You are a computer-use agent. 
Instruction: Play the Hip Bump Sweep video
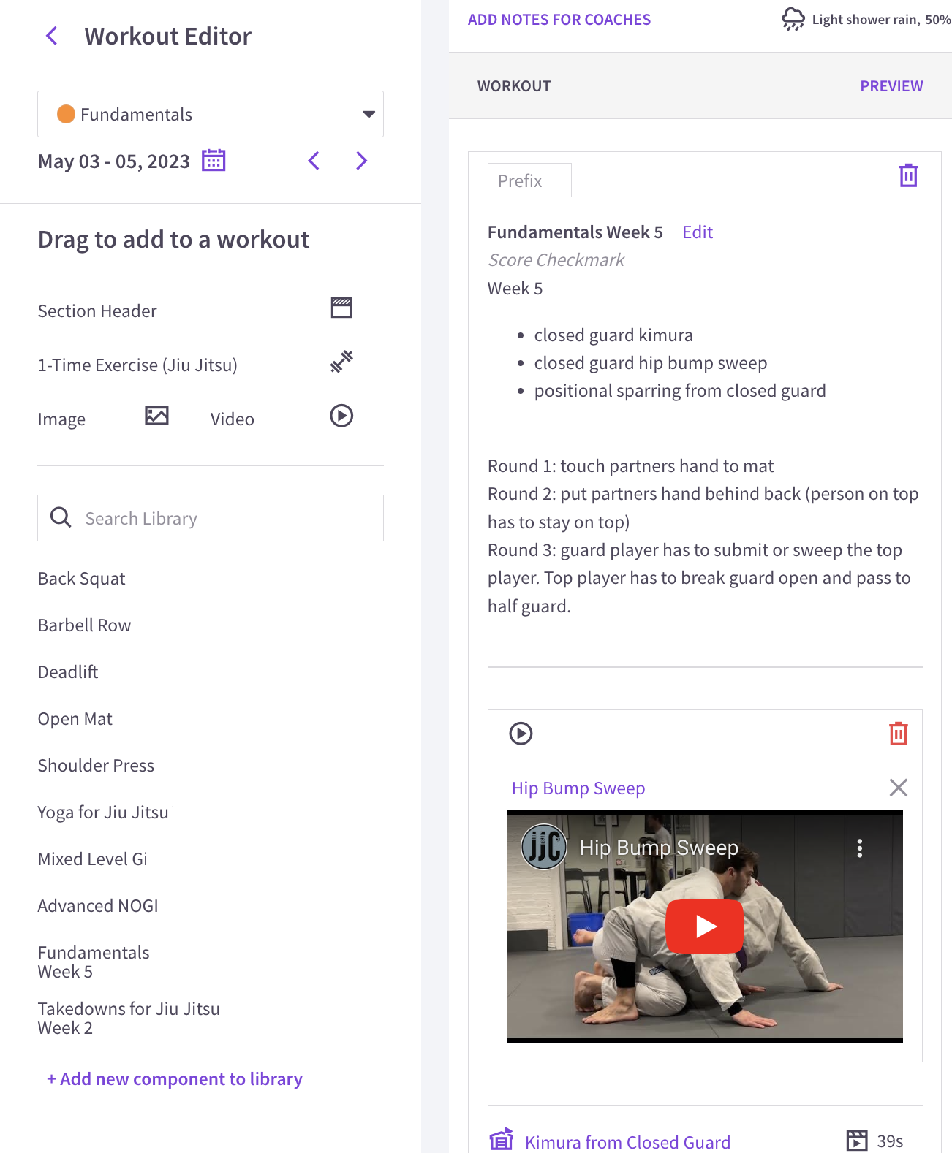pyautogui.click(x=704, y=926)
